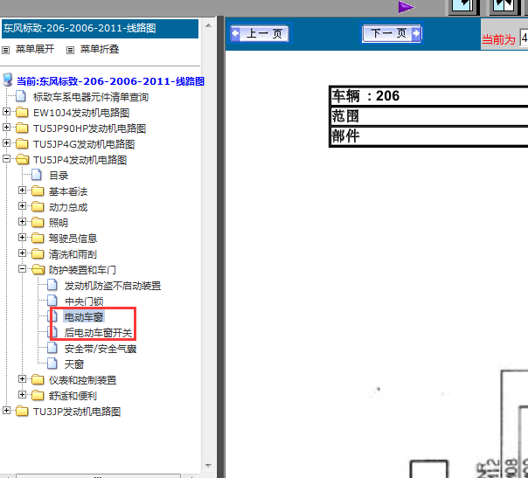Image resolution: width=528 pixels, height=478 pixels.
Task: Go to previous page with 上一页 button
Action: pos(260,34)
